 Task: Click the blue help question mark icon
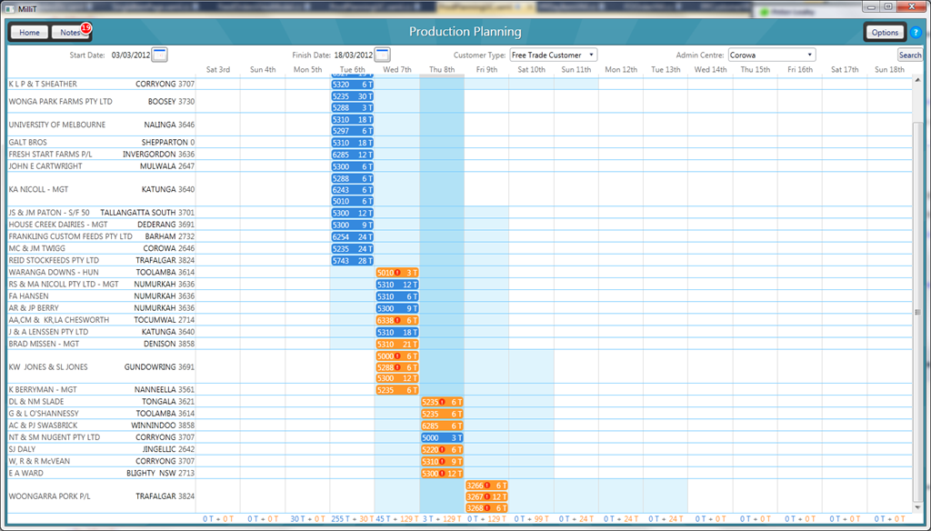click(x=916, y=33)
